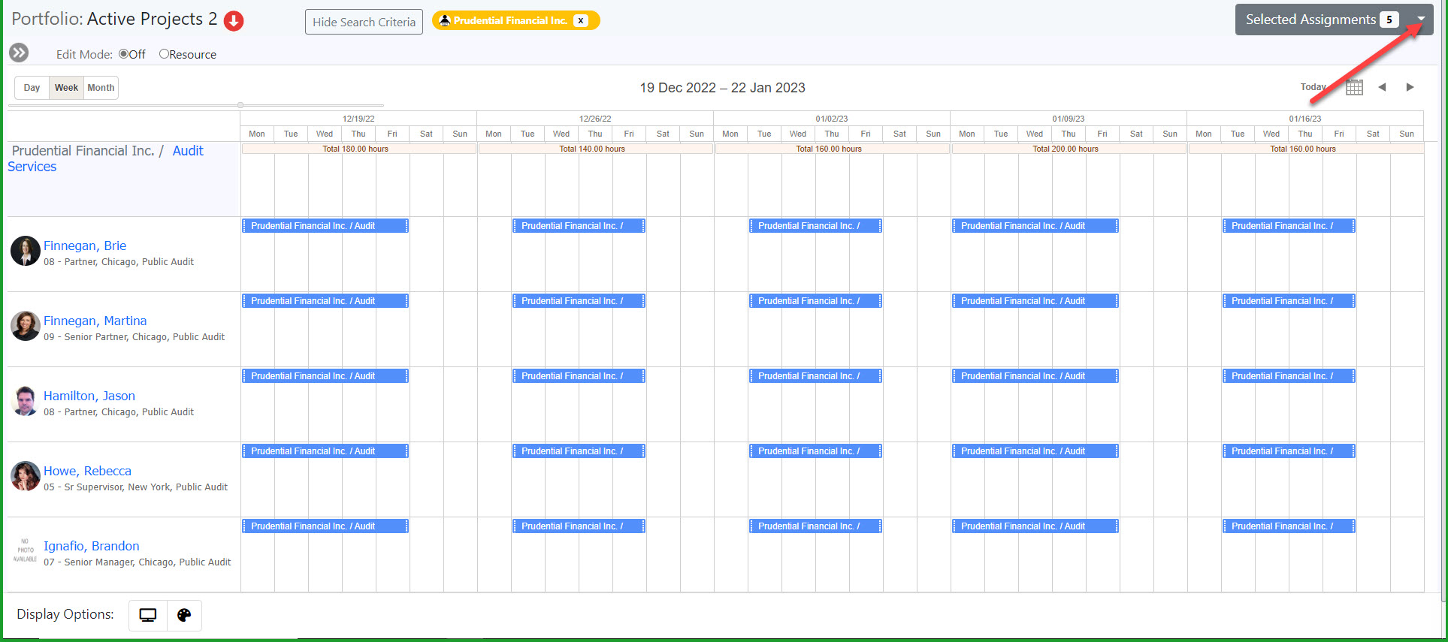Select Martina Finnegan's 12/26/22 assignment bar
This screenshot has width=1448, height=642.
(579, 301)
